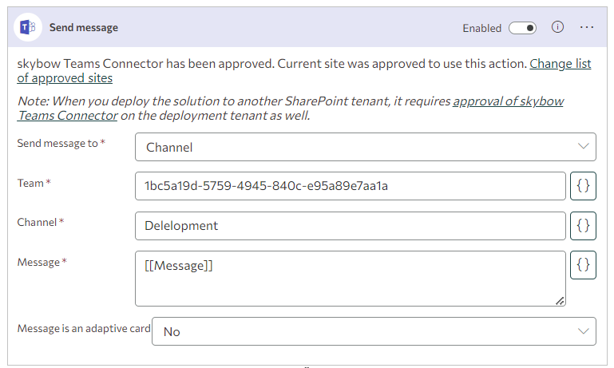Expand the Send message to dropdown

pyautogui.click(x=584, y=147)
